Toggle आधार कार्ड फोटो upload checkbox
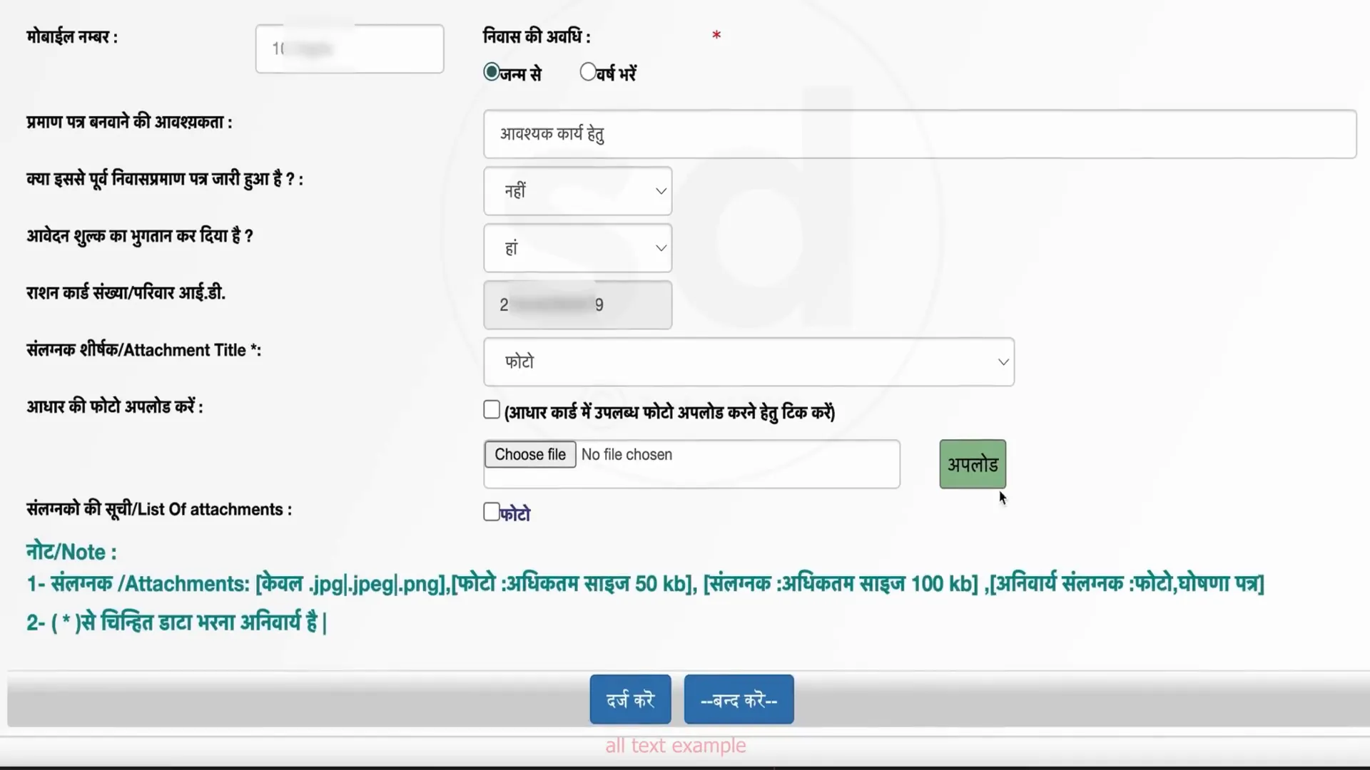The image size is (1370, 770). point(490,410)
